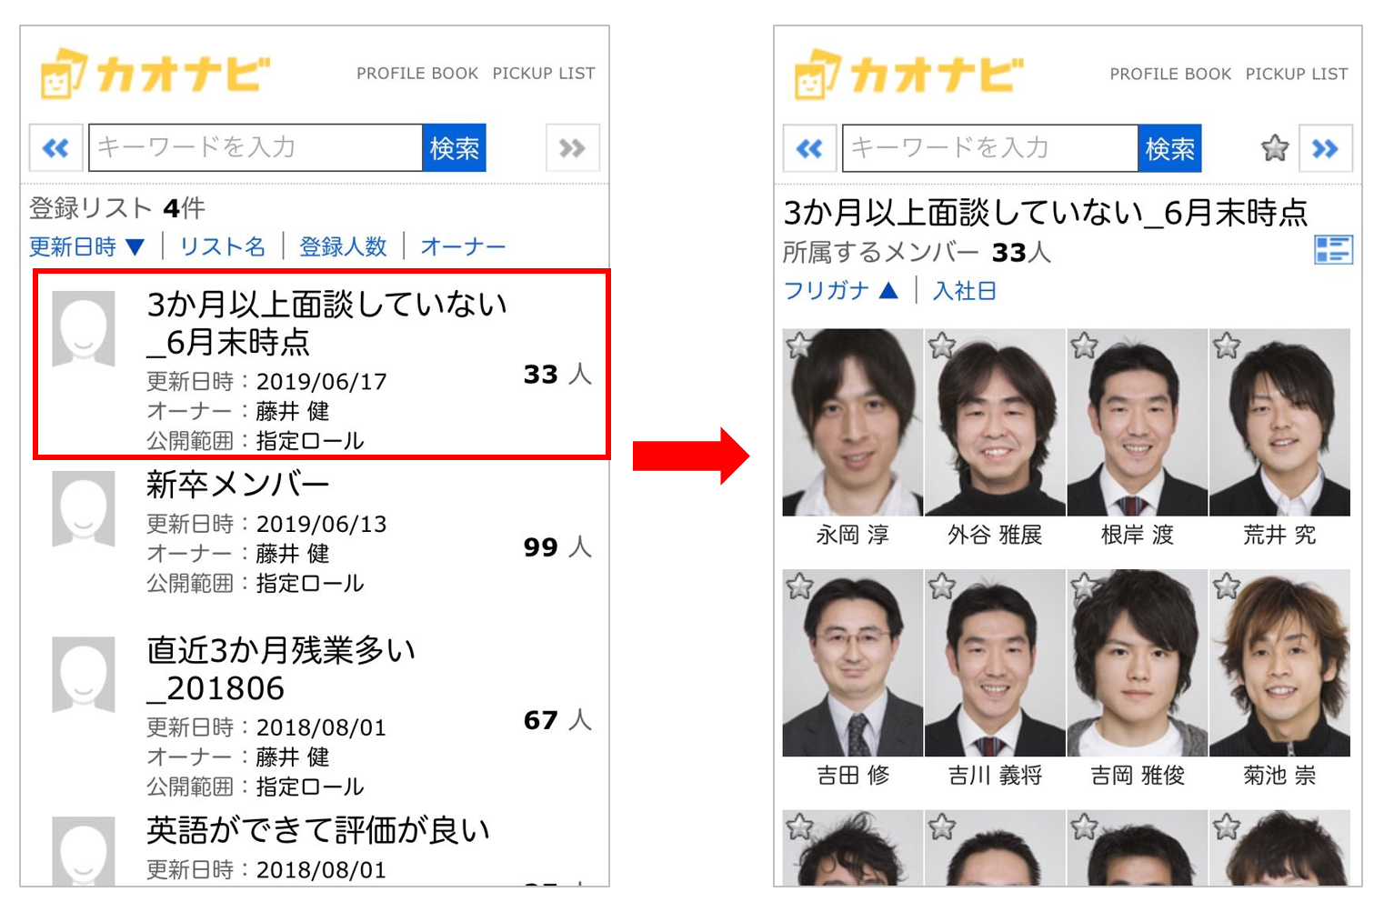
Task: Click 検索 button in the right panel
Action: [x=1169, y=148]
